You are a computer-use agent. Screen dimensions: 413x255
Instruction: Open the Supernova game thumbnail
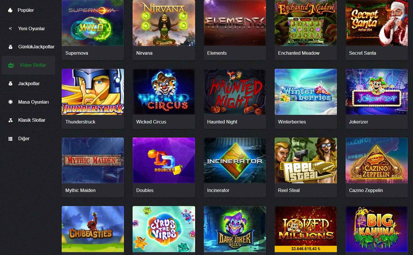click(93, 23)
